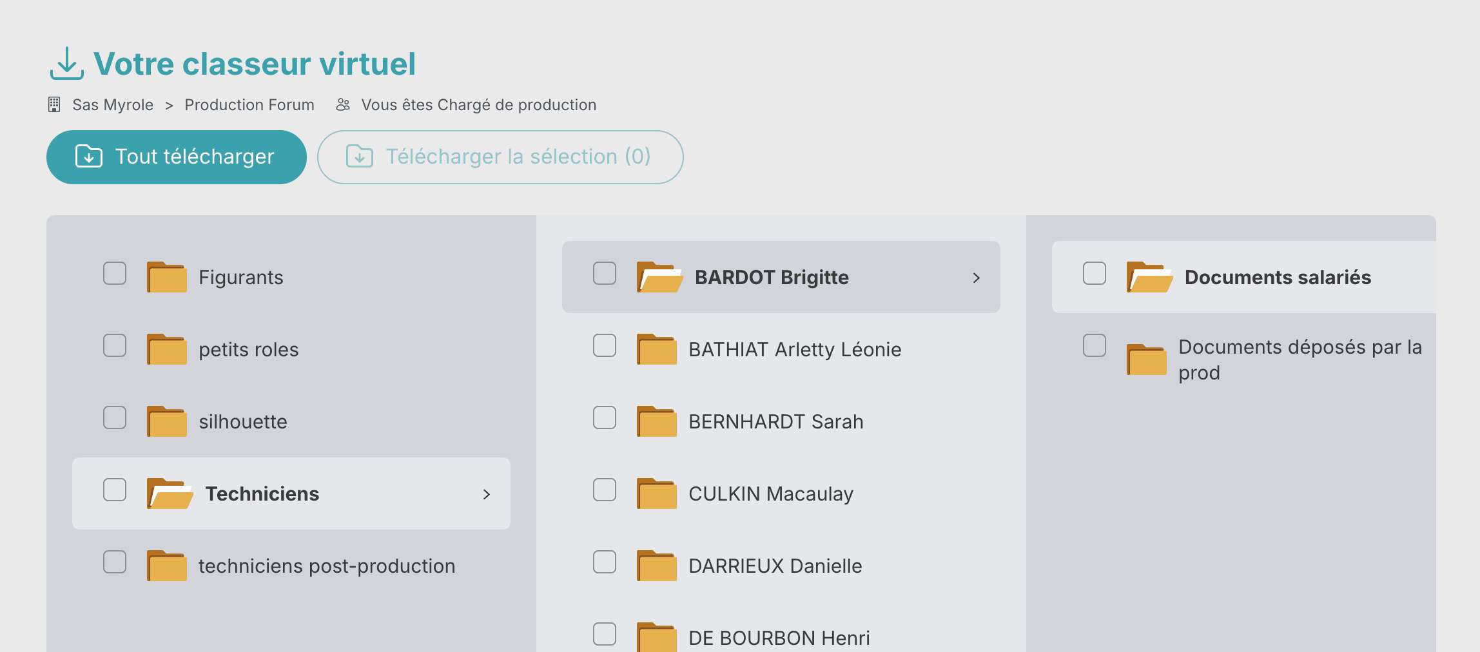Select the BATHIAT Arletty Léonie checkbox
The width and height of the screenshot is (1480, 652).
(605, 345)
